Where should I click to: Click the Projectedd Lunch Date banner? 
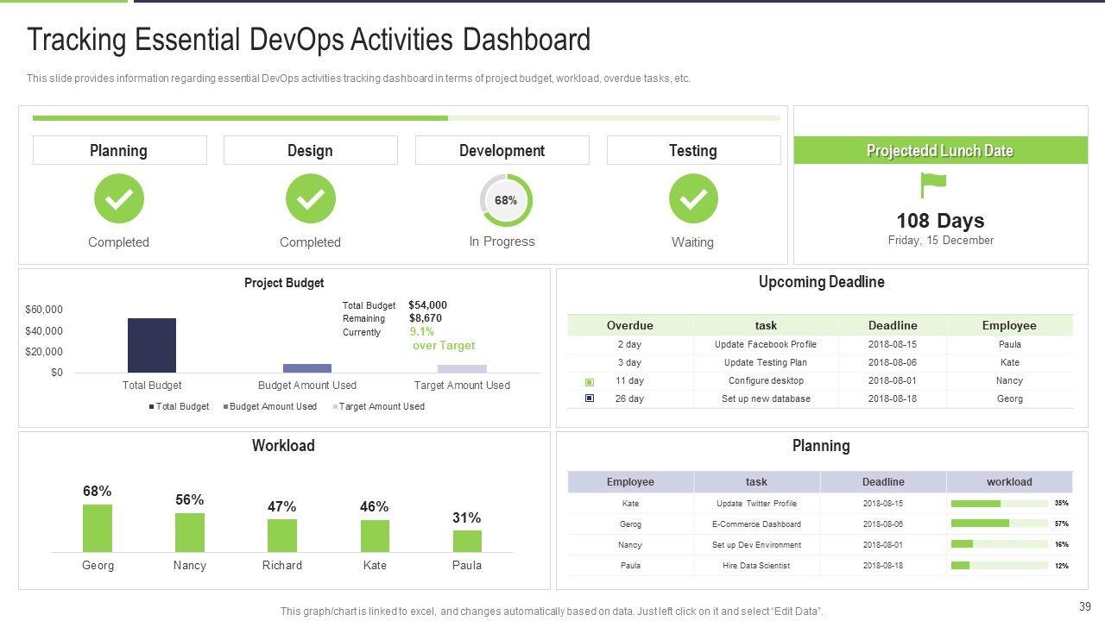click(940, 151)
